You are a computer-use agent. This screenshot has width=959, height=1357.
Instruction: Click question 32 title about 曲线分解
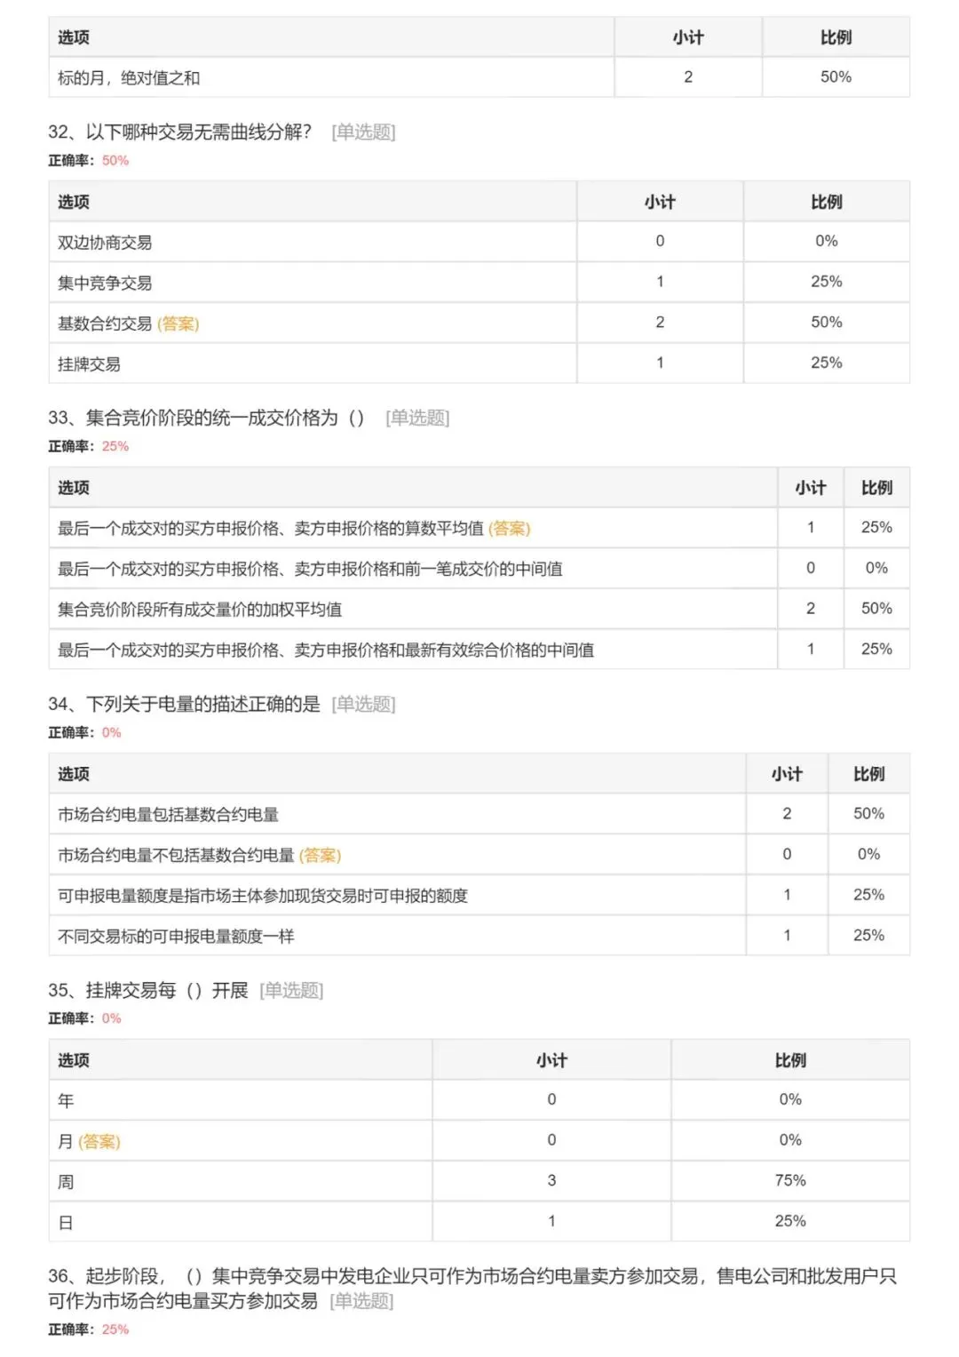[180, 132]
